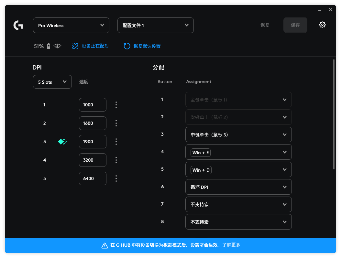
Task: Open the Win + D assignment dropdown
Action: click(x=238, y=169)
